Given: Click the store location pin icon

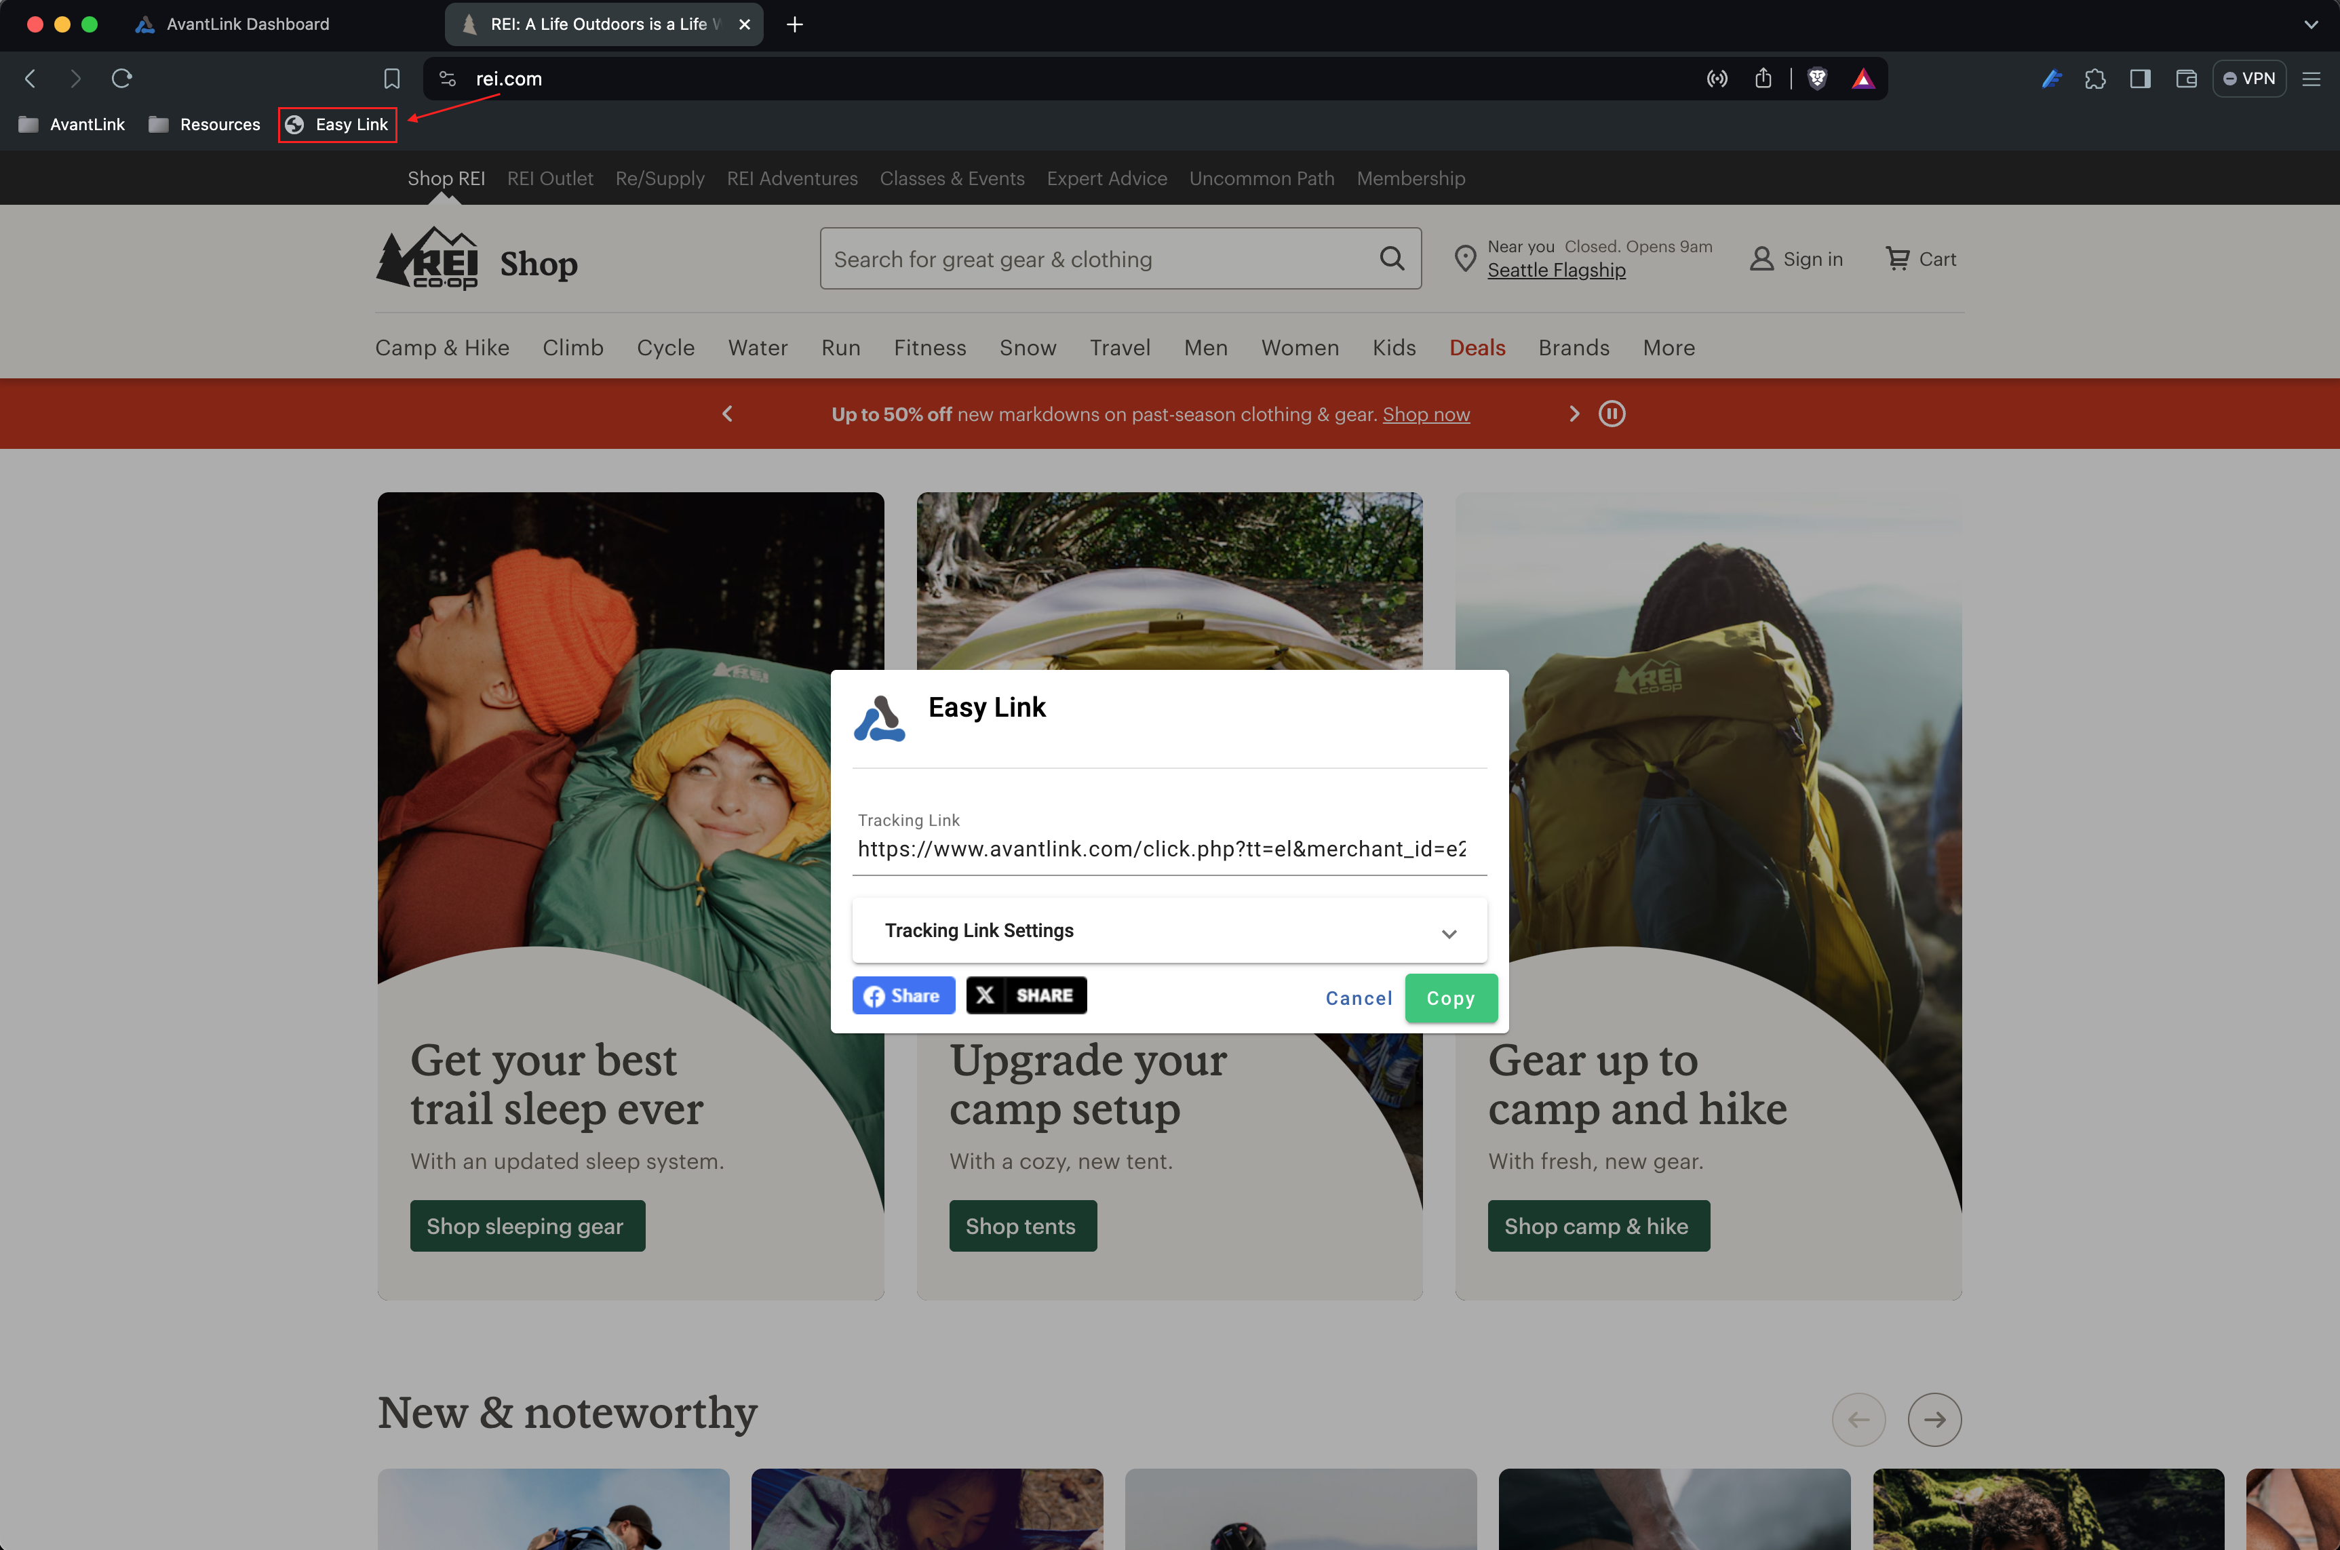Looking at the screenshot, I should click(1465, 259).
